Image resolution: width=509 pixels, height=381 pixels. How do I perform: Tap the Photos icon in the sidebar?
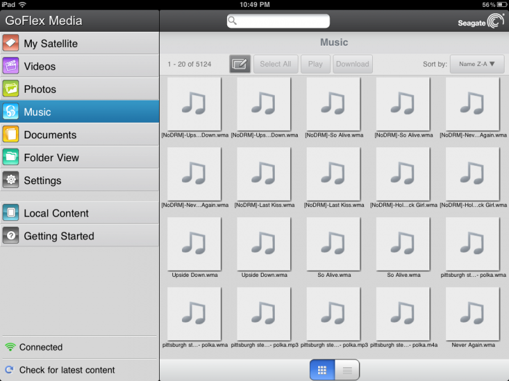[11, 89]
